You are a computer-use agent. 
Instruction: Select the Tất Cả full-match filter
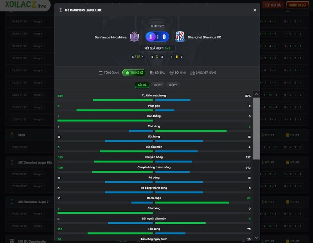point(142,85)
